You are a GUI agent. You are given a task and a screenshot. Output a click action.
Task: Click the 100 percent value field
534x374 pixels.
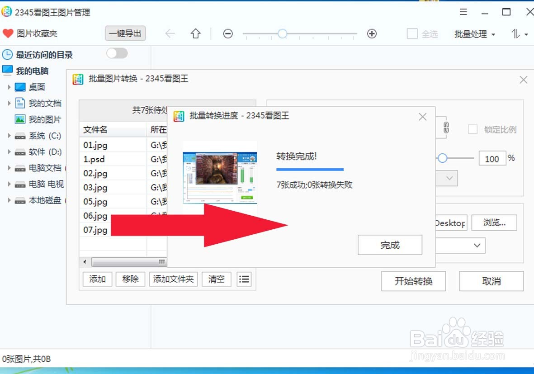[x=492, y=158]
